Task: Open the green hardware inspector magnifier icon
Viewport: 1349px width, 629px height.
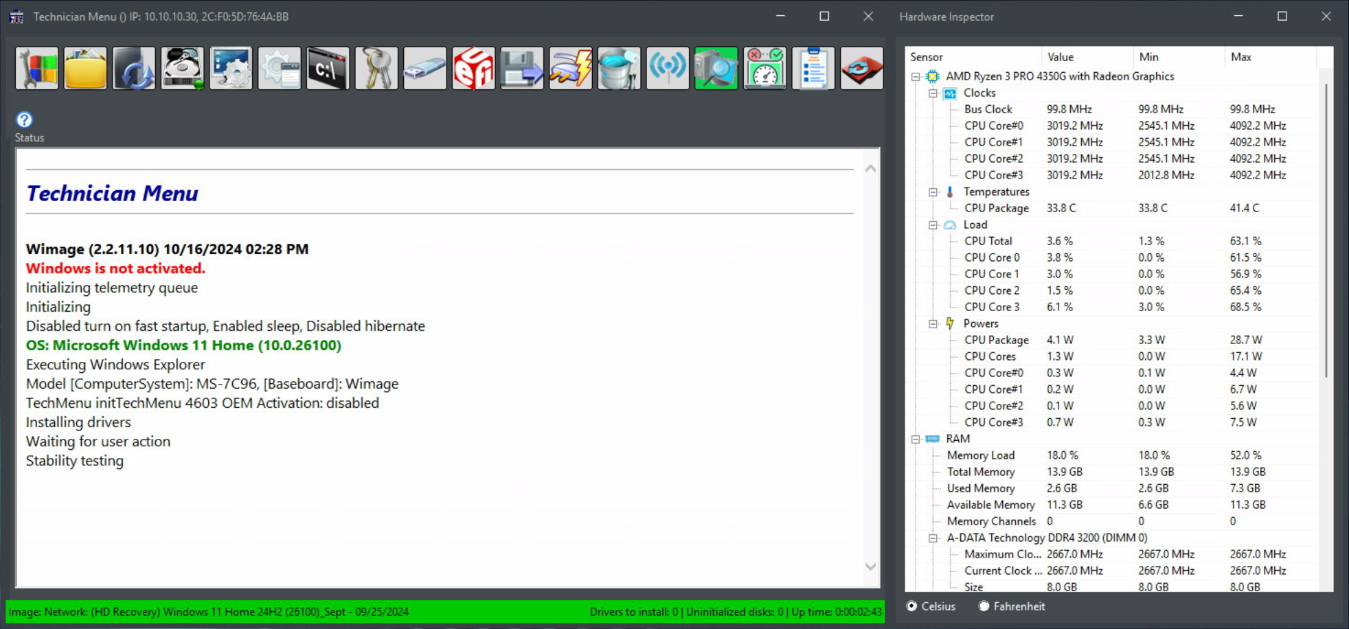Action: (716, 68)
